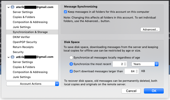The width and height of the screenshot is (170, 100).
Task: Open Server Settings under second atErik account
Action: (23, 62)
